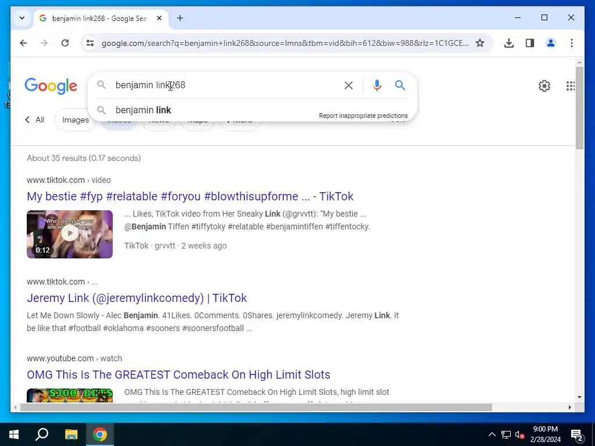This screenshot has height=446, width=595.
Task: Open Google quick settings gear
Action: pyautogui.click(x=544, y=86)
